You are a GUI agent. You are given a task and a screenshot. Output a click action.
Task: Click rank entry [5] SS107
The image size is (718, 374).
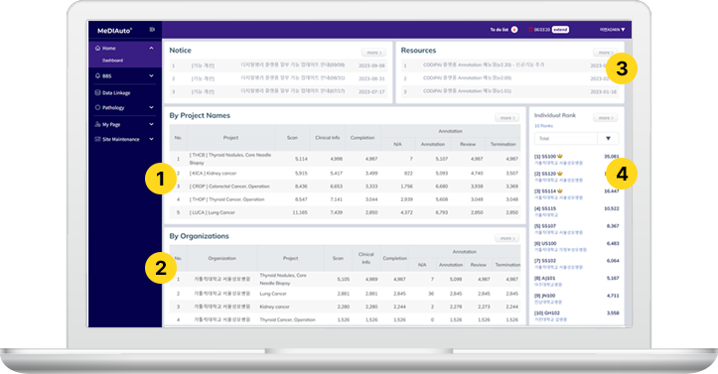(x=577, y=228)
